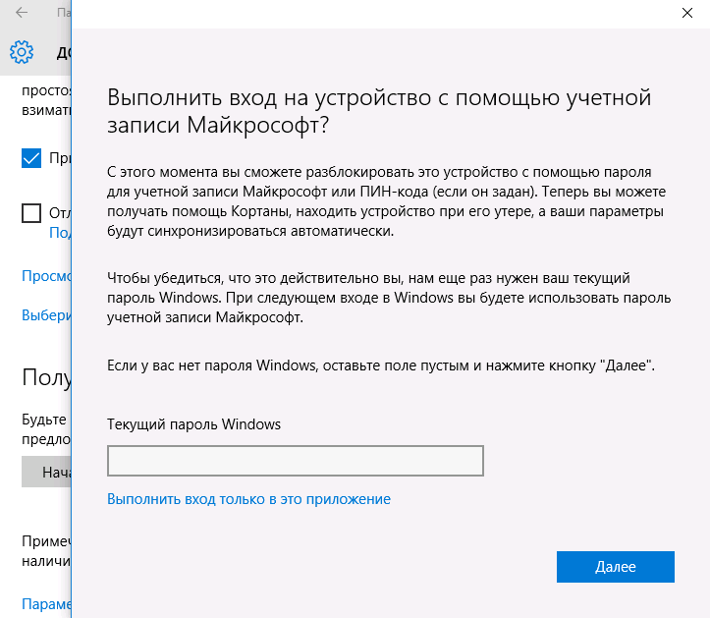Click "Выполнить вход только в это приложение" link

click(248, 499)
